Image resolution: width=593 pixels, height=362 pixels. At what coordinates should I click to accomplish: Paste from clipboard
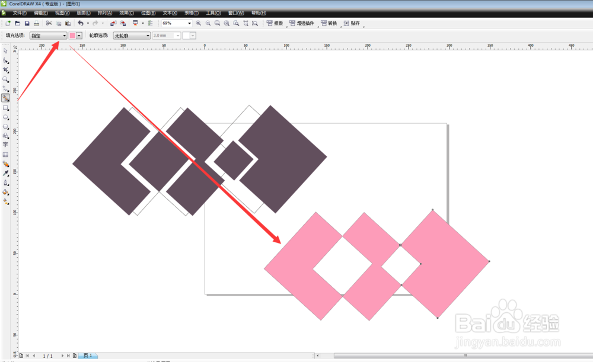coord(68,24)
